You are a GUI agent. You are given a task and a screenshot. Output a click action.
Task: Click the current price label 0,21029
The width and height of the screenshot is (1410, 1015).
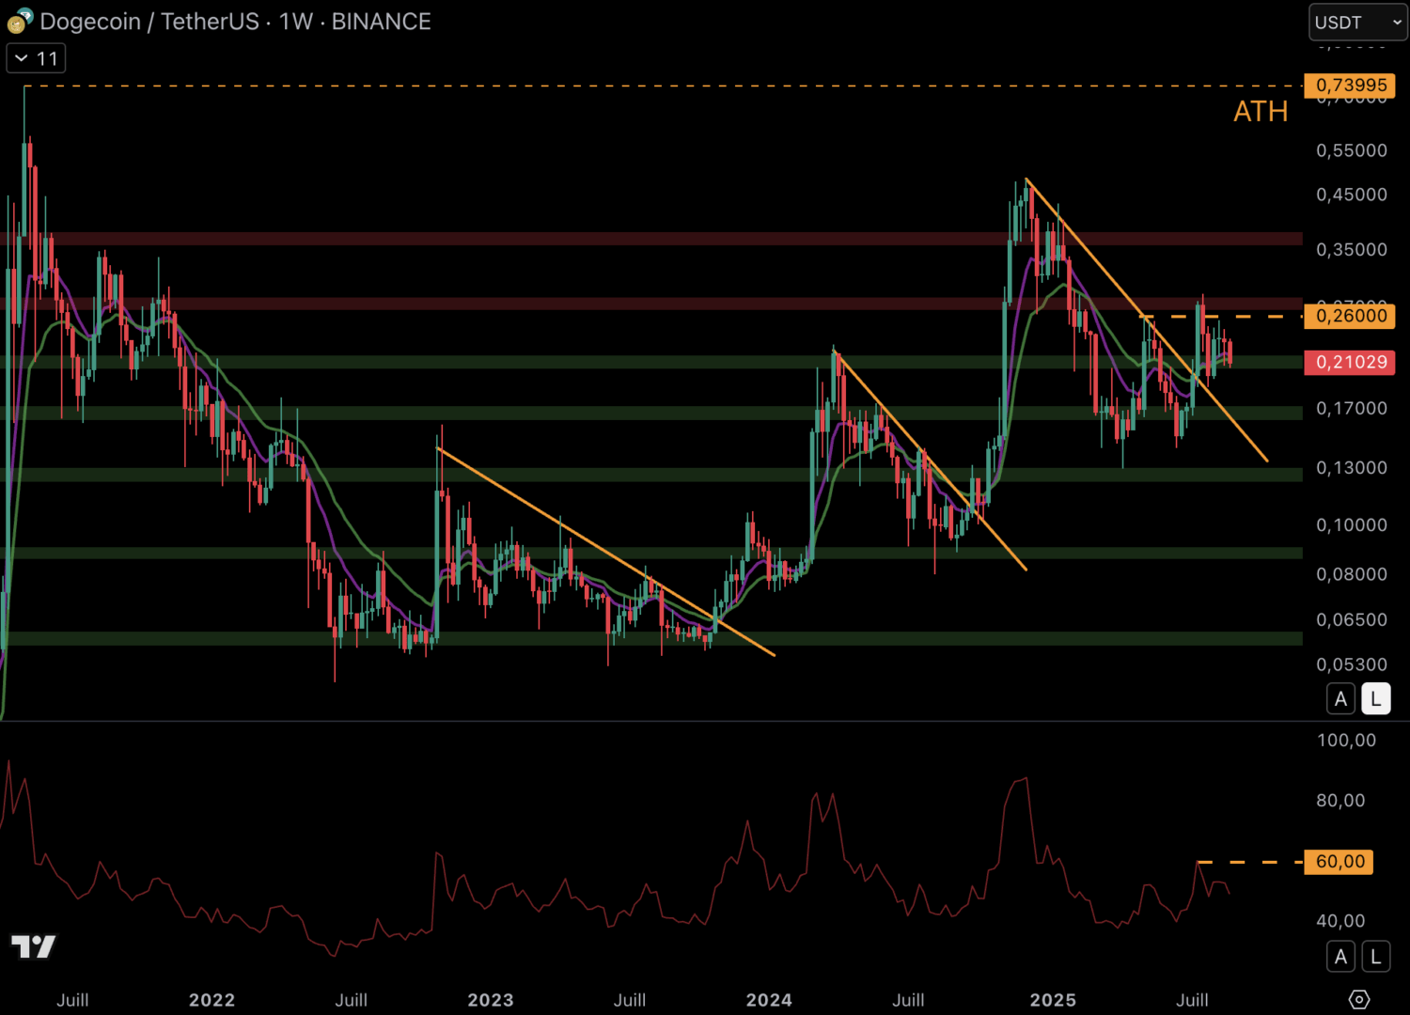coord(1349,362)
